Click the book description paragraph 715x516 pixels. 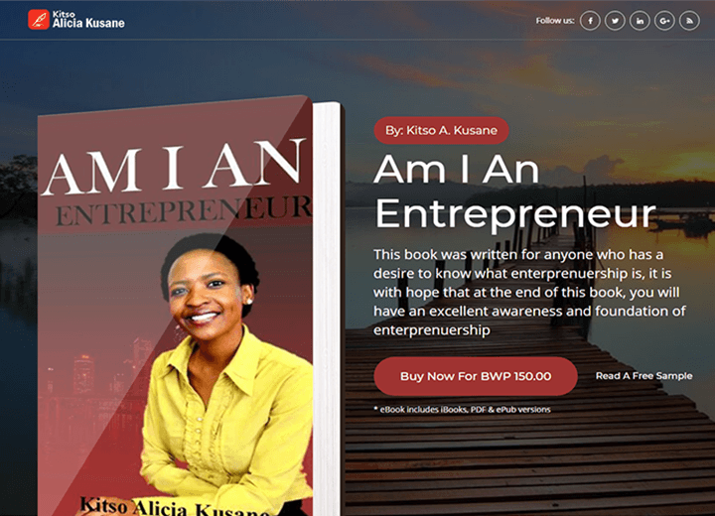(529, 292)
